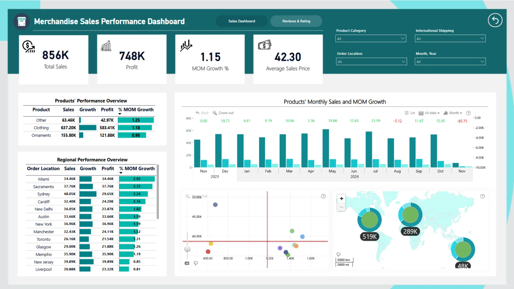Click the 42.30 Average Sales Price value

tap(288, 57)
